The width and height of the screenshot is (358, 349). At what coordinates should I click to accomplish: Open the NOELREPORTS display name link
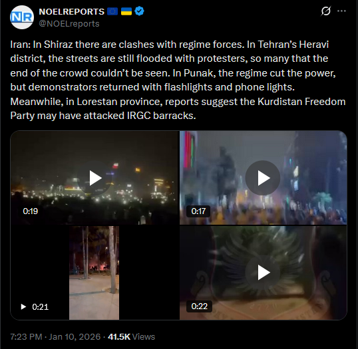[x=71, y=12]
